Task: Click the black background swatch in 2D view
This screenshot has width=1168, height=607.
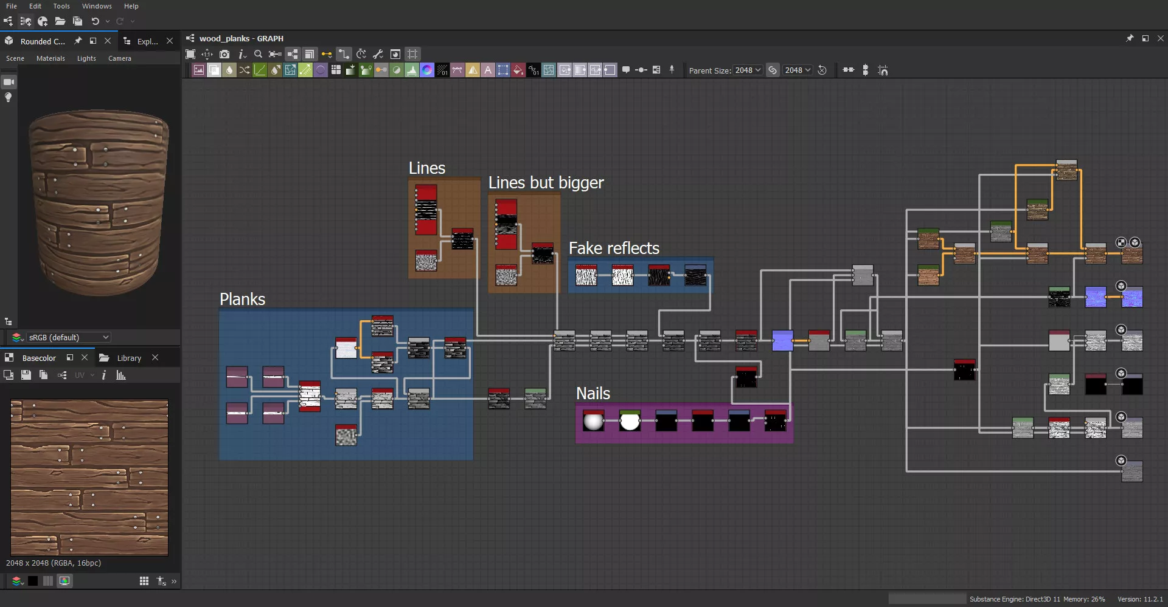Action: 33,581
